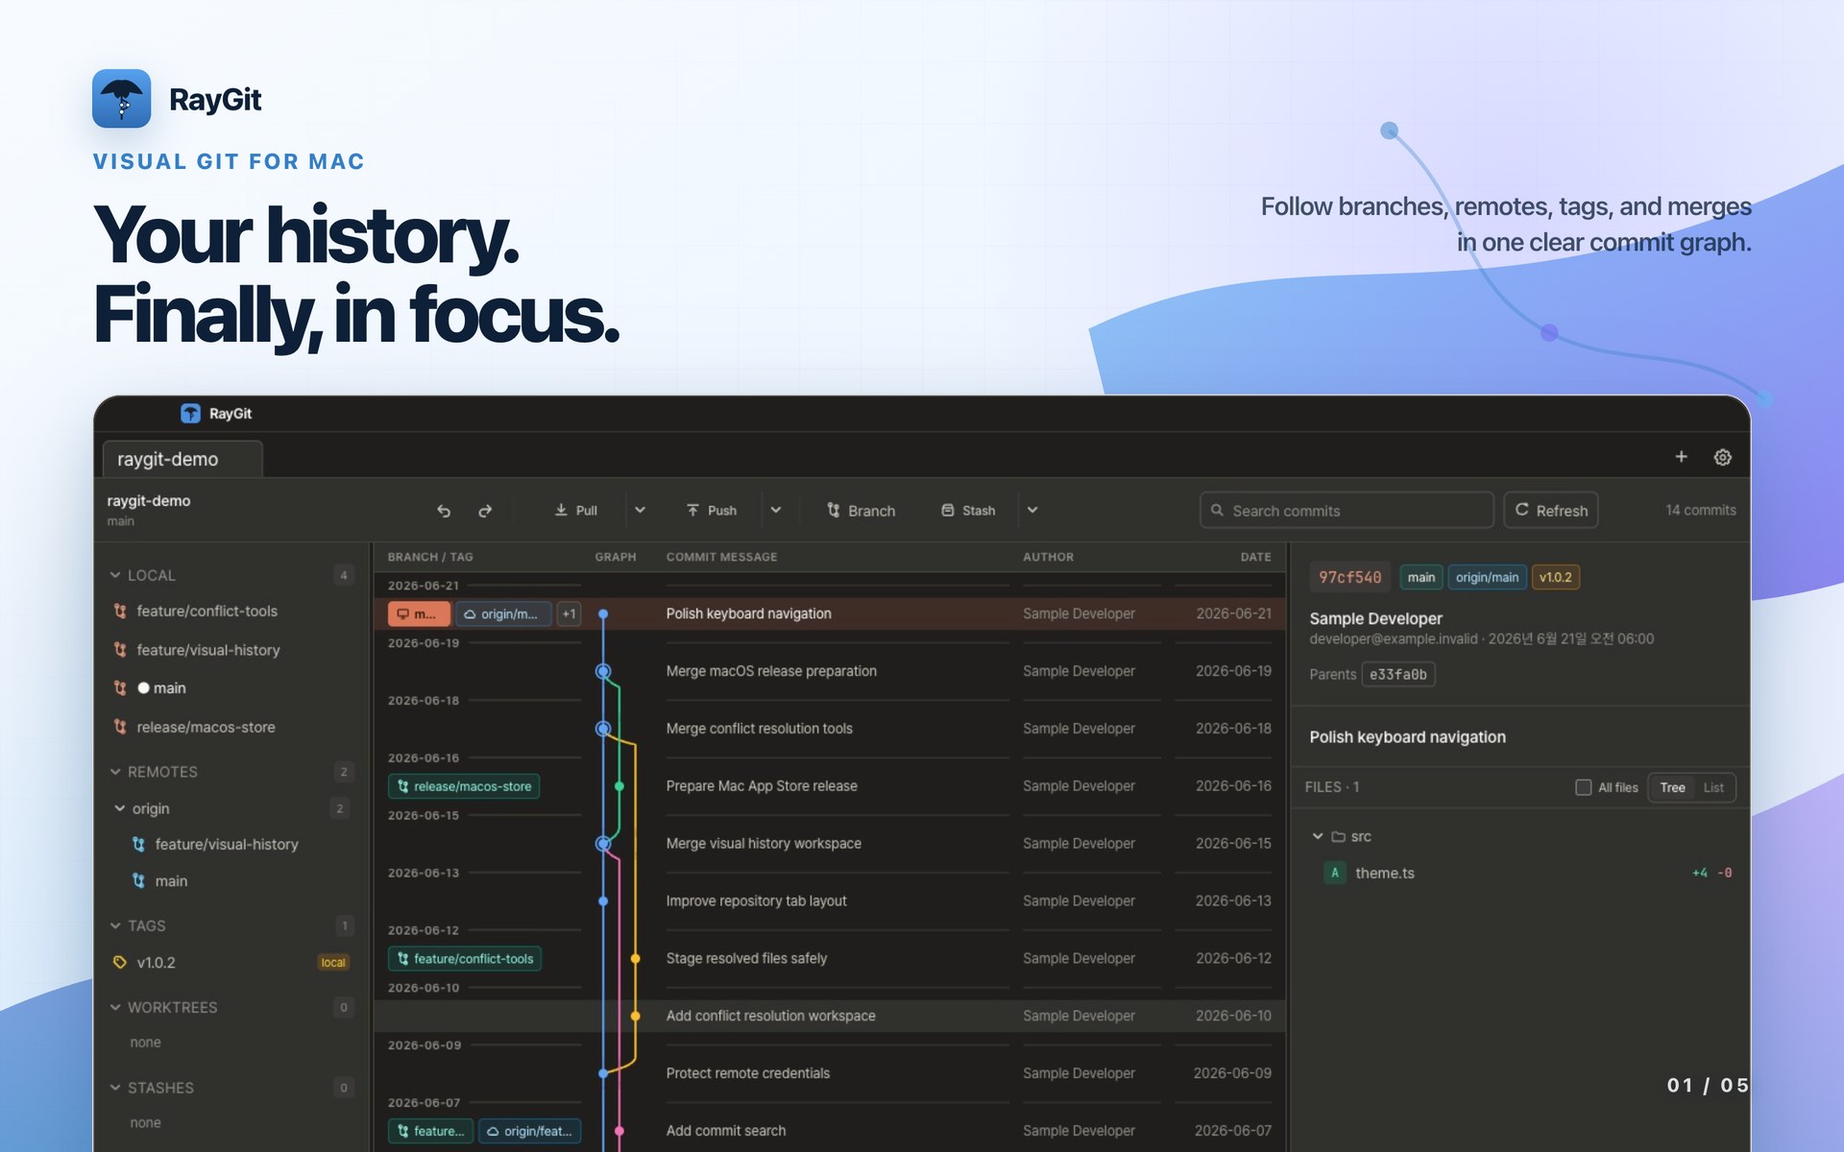Viewport: 1844px width, 1152px height.
Task: Open the Stash options dropdown arrow
Action: [x=1032, y=510]
